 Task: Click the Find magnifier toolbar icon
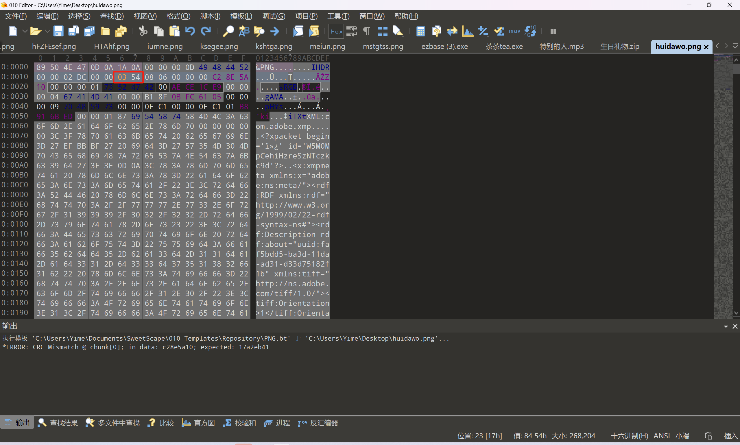pos(228,31)
